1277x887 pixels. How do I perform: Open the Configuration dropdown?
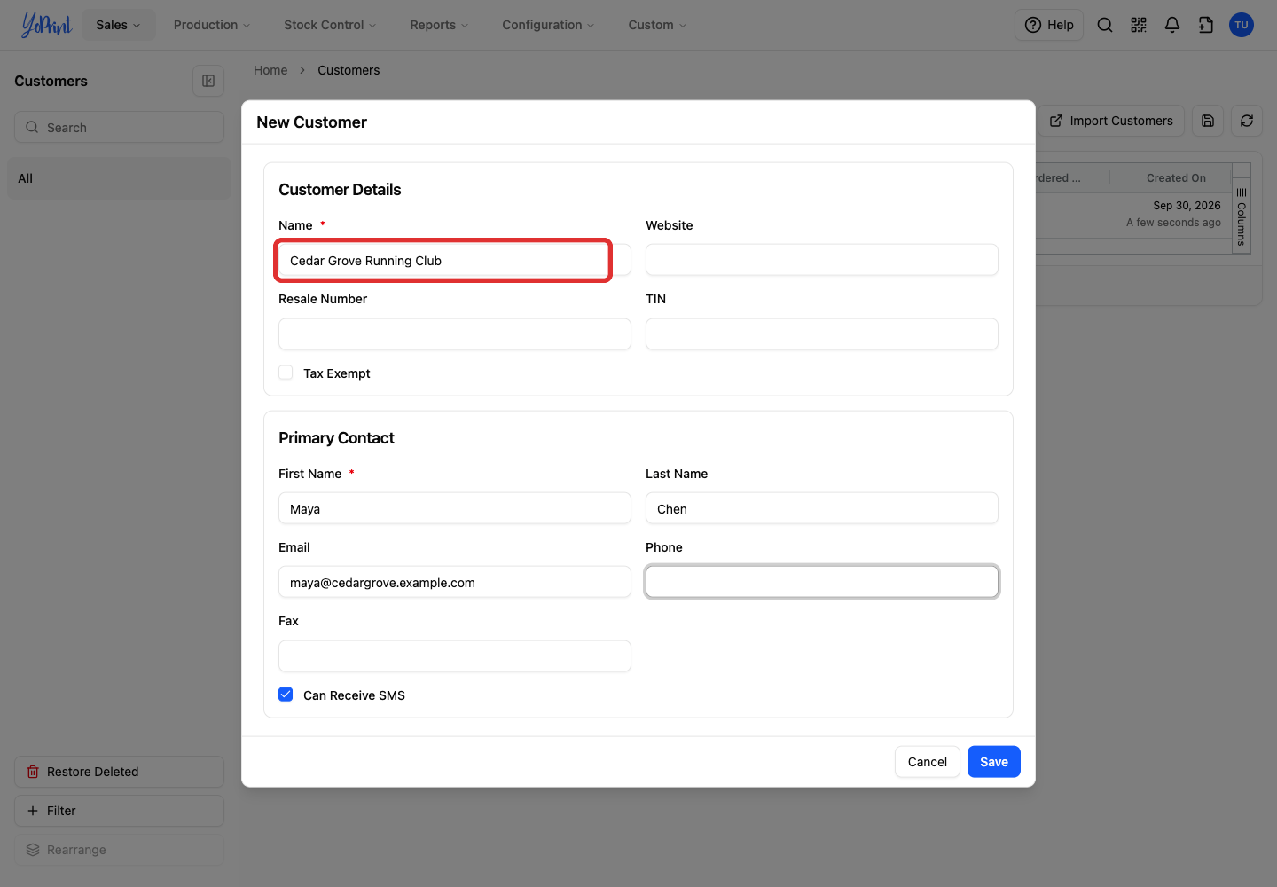(x=548, y=25)
